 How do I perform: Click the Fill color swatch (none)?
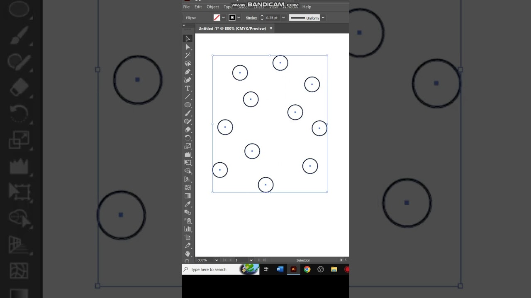pyautogui.click(x=217, y=17)
